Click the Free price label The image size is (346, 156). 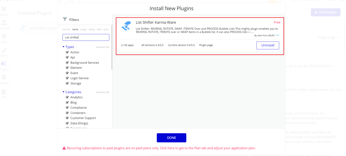[x=277, y=22]
